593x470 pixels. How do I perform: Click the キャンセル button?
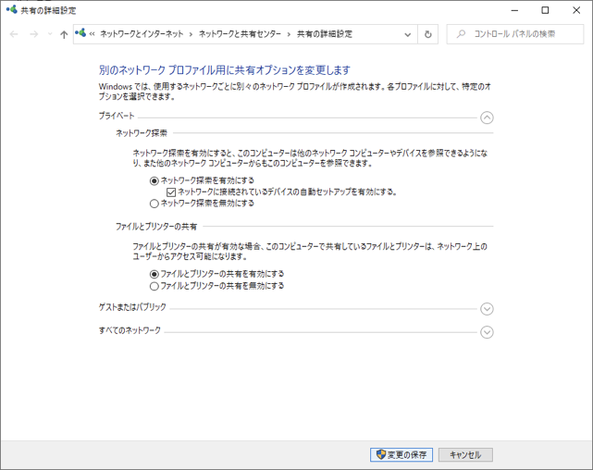(x=465, y=455)
